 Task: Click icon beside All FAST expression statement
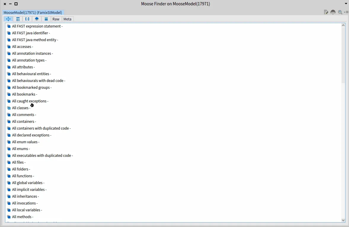pos(9,26)
